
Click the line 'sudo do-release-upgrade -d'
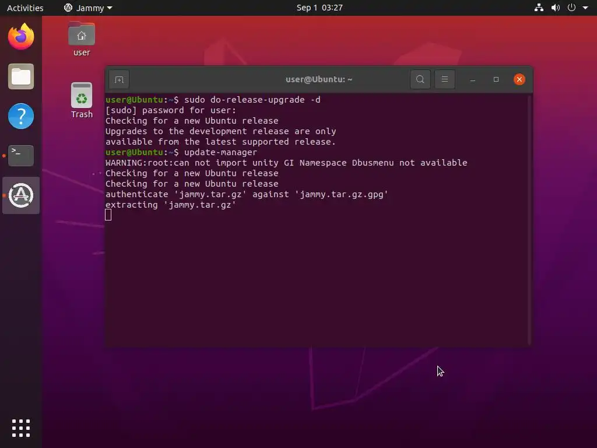(252, 100)
